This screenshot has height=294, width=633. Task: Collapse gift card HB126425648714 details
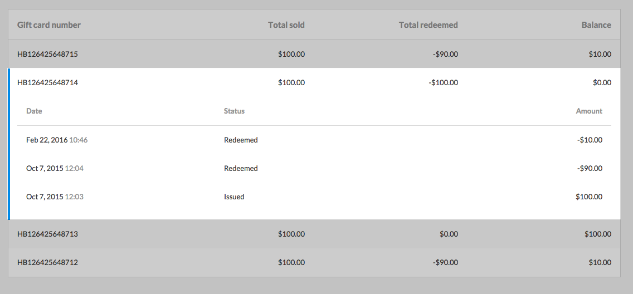coord(48,82)
